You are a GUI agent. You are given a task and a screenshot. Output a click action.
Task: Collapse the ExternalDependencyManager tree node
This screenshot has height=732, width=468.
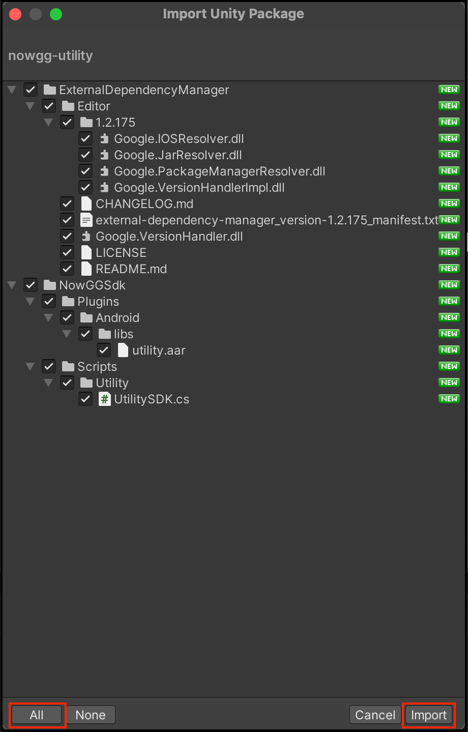(x=11, y=90)
